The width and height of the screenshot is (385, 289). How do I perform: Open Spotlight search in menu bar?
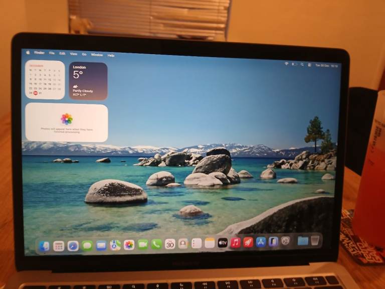[x=302, y=65]
